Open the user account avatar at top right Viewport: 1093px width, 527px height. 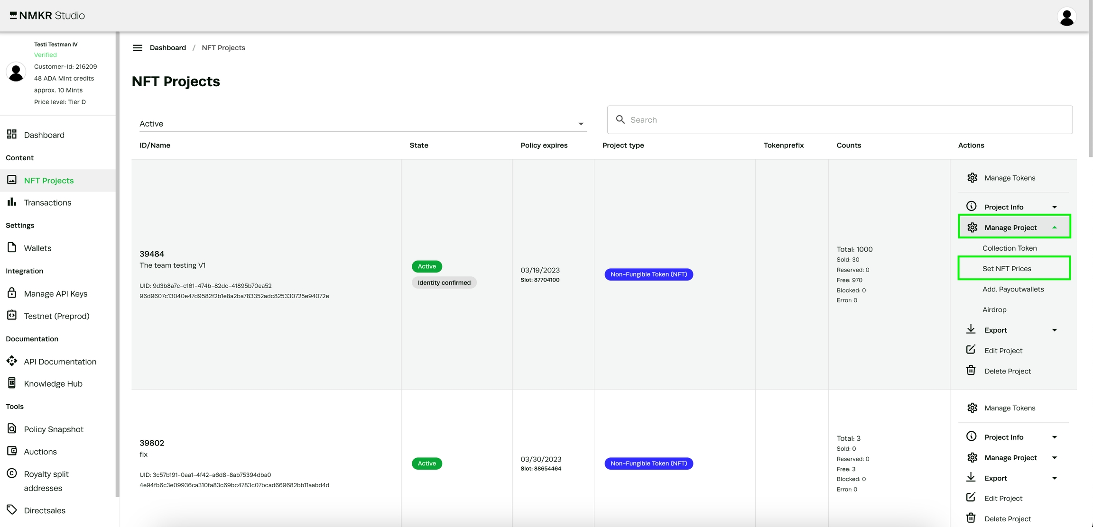click(x=1066, y=17)
